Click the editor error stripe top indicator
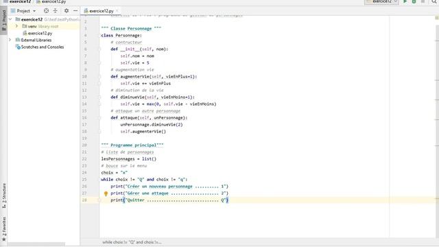The height and width of the screenshot is (247, 439). pyautogui.click(x=437, y=18)
